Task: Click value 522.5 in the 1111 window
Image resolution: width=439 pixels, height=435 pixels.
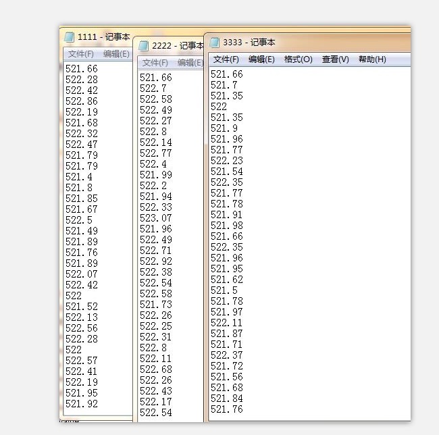Action: point(78,220)
